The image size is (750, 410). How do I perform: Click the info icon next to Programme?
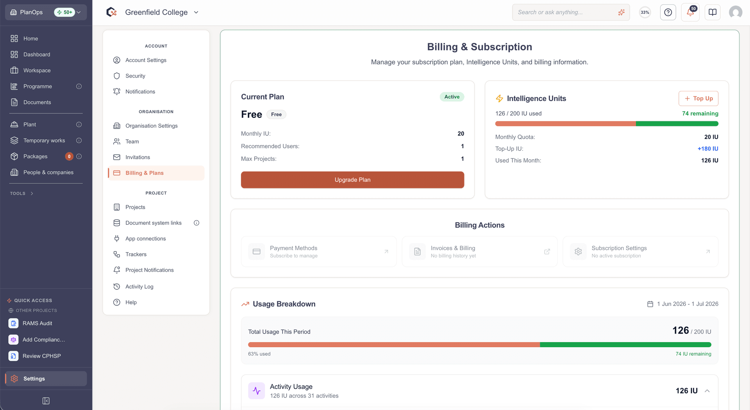click(x=79, y=86)
